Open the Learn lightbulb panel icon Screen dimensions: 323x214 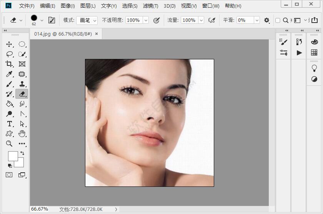point(314,68)
